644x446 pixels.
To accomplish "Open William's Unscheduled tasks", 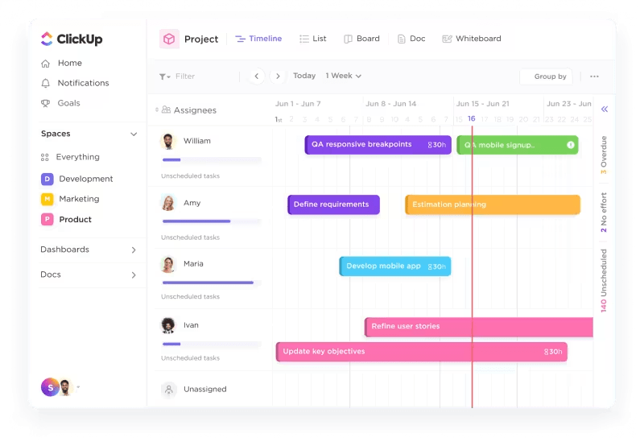I will (x=190, y=176).
